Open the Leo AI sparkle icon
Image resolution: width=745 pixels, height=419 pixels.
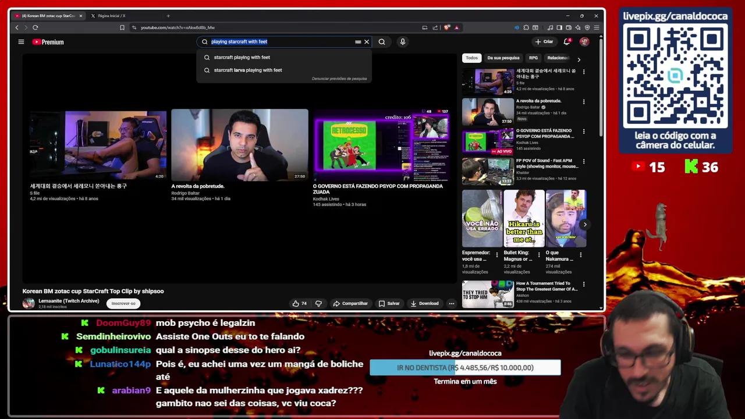coord(578,27)
